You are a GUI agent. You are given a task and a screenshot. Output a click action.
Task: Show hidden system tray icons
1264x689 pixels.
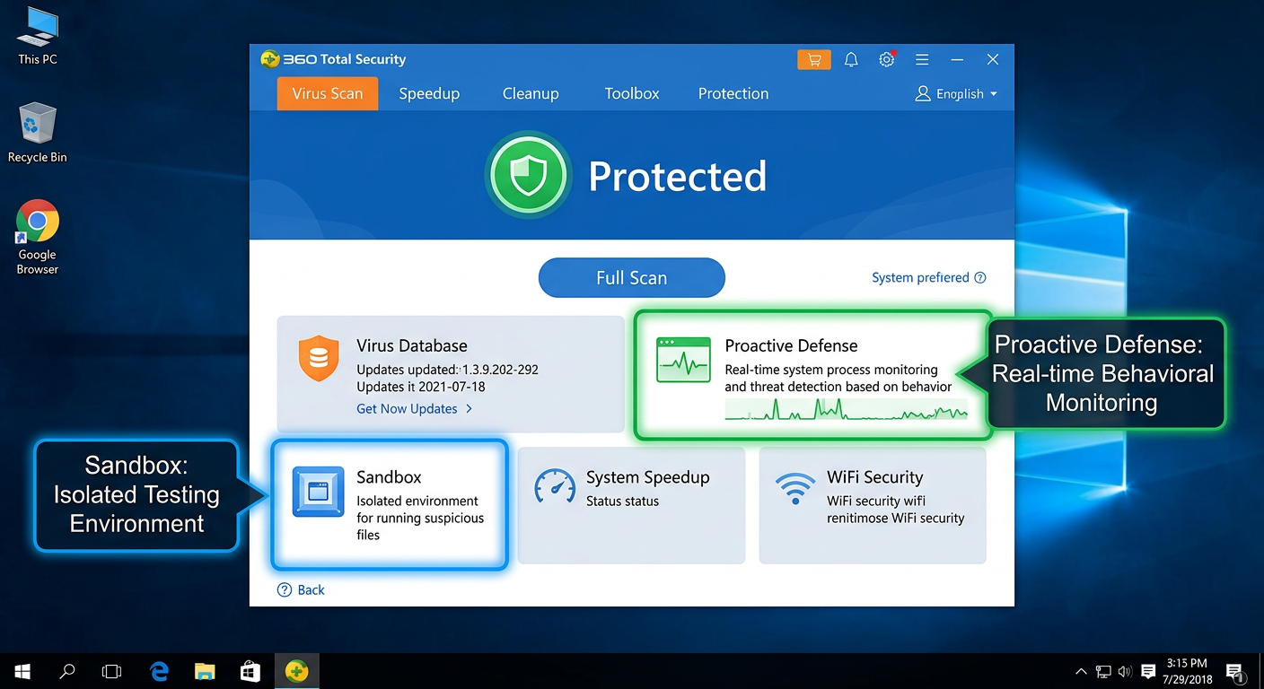[1081, 670]
